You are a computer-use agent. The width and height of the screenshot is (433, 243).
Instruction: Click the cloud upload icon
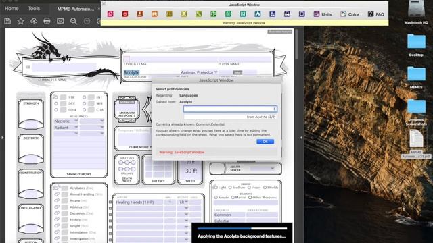34,21
